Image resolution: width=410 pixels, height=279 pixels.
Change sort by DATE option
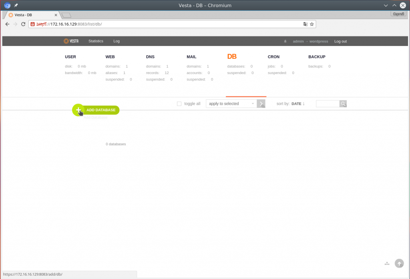pyautogui.click(x=298, y=104)
